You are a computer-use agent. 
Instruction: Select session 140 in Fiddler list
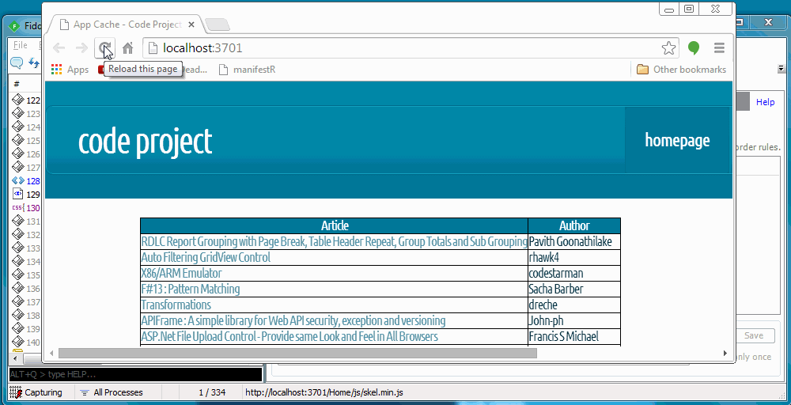(x=26, y=343)
